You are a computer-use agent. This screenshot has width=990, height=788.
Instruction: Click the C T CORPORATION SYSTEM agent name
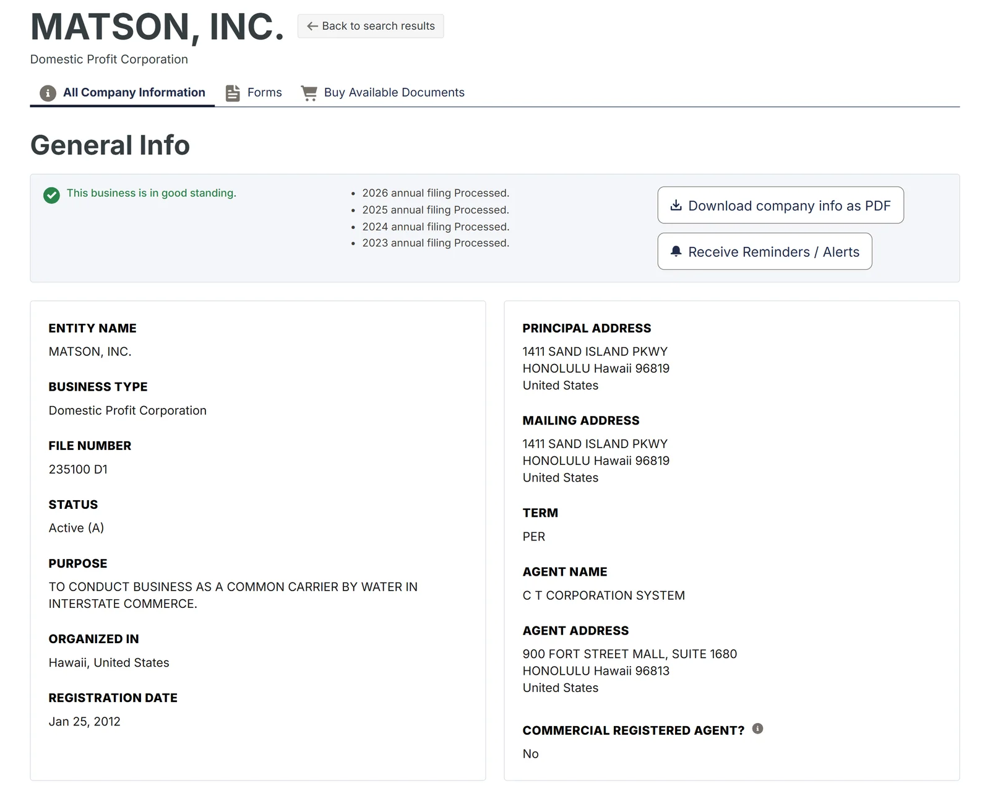pyautogui.click(x=604, y=595)
